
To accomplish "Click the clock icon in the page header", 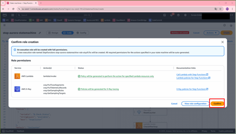I will 231,25.
